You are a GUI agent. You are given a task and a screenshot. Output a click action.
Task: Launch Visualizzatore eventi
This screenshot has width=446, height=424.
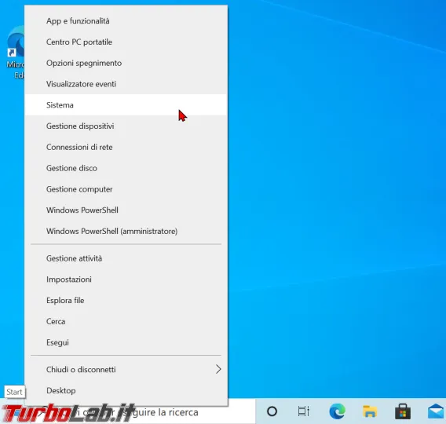point(126,84)
